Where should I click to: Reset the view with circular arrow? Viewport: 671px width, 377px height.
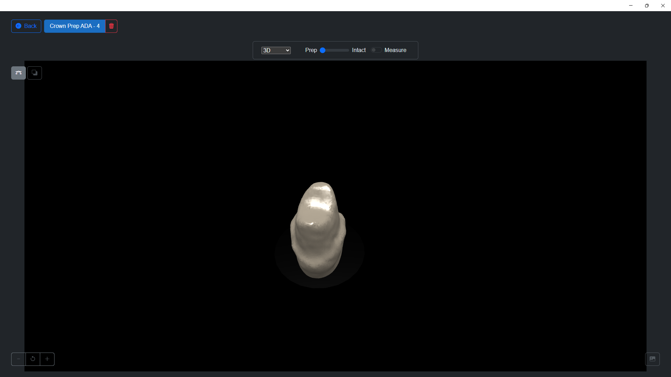[33, 359]
